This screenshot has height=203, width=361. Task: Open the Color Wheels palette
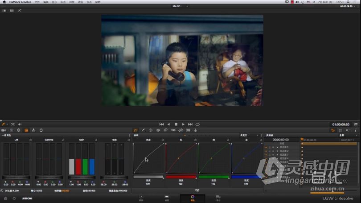pyautogui.click(x=19, y=130)
